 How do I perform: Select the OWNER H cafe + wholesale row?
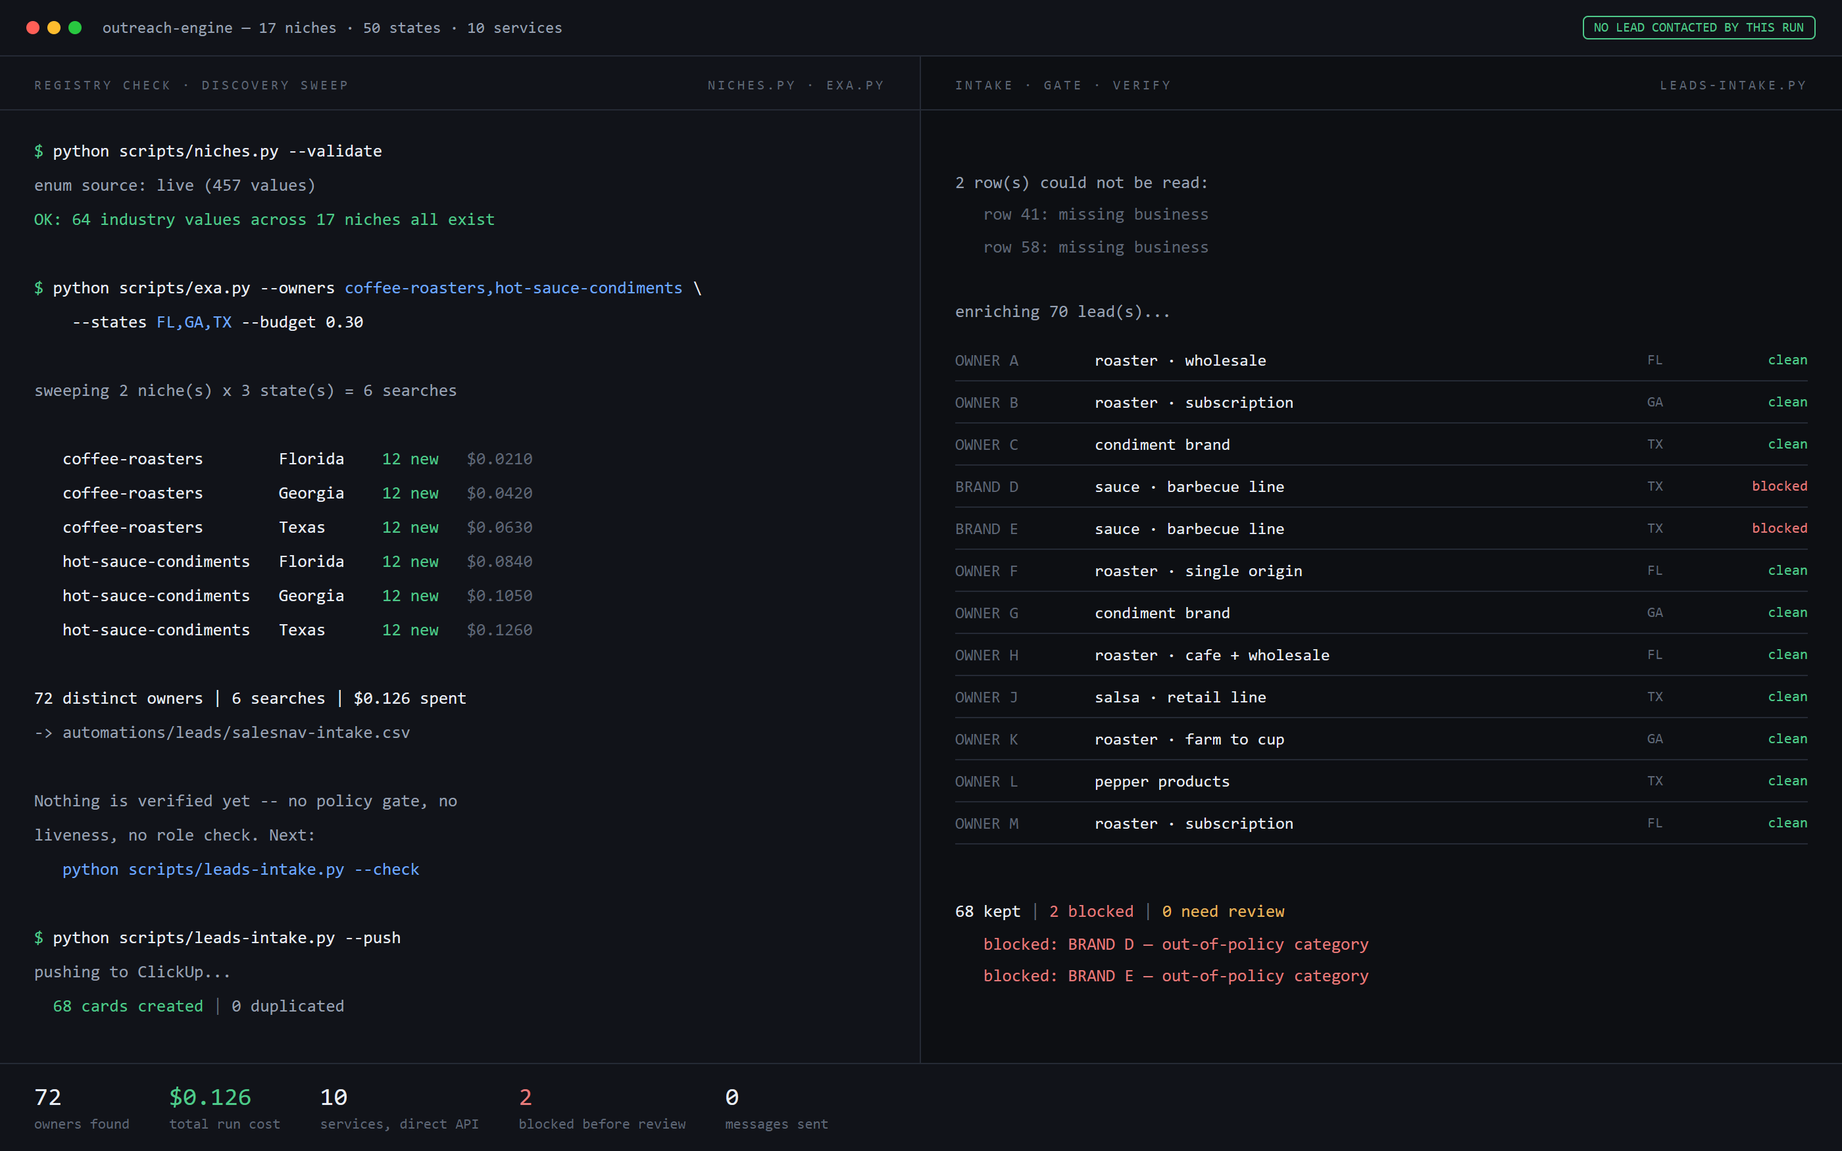tap(1381, 654)
